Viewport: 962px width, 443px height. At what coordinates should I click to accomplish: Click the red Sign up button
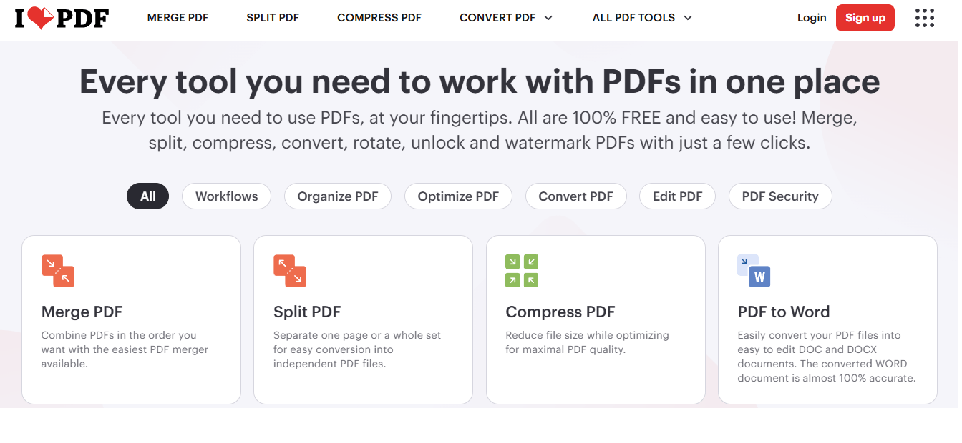[865, 18]
